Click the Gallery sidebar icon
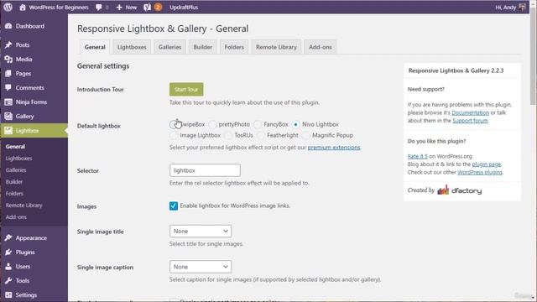This screenshot has height=302, width=537. point(8,116)
